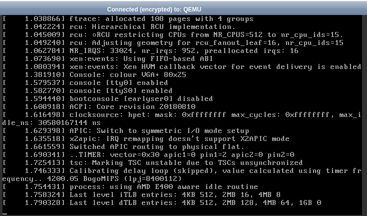Click the console [tty0] enabled line

tap(85, 82)
